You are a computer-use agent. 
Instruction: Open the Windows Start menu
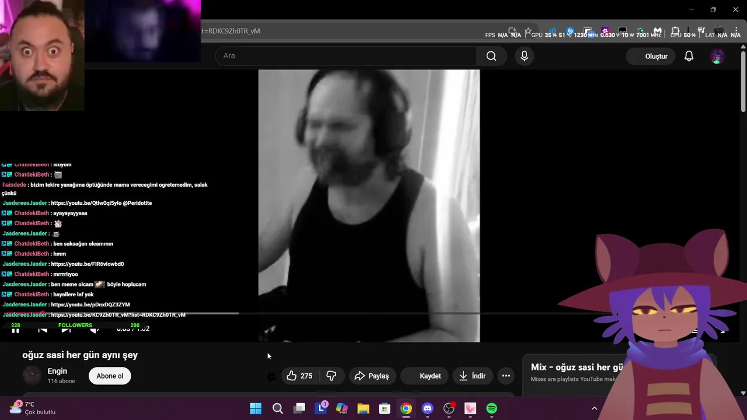pyautogui.click(x=256, y=408)
